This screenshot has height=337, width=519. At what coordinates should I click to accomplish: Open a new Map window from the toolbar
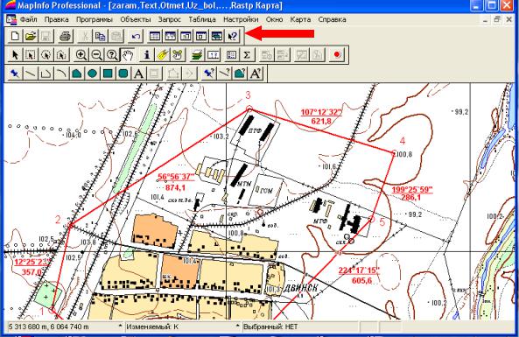tap(170, 36)
